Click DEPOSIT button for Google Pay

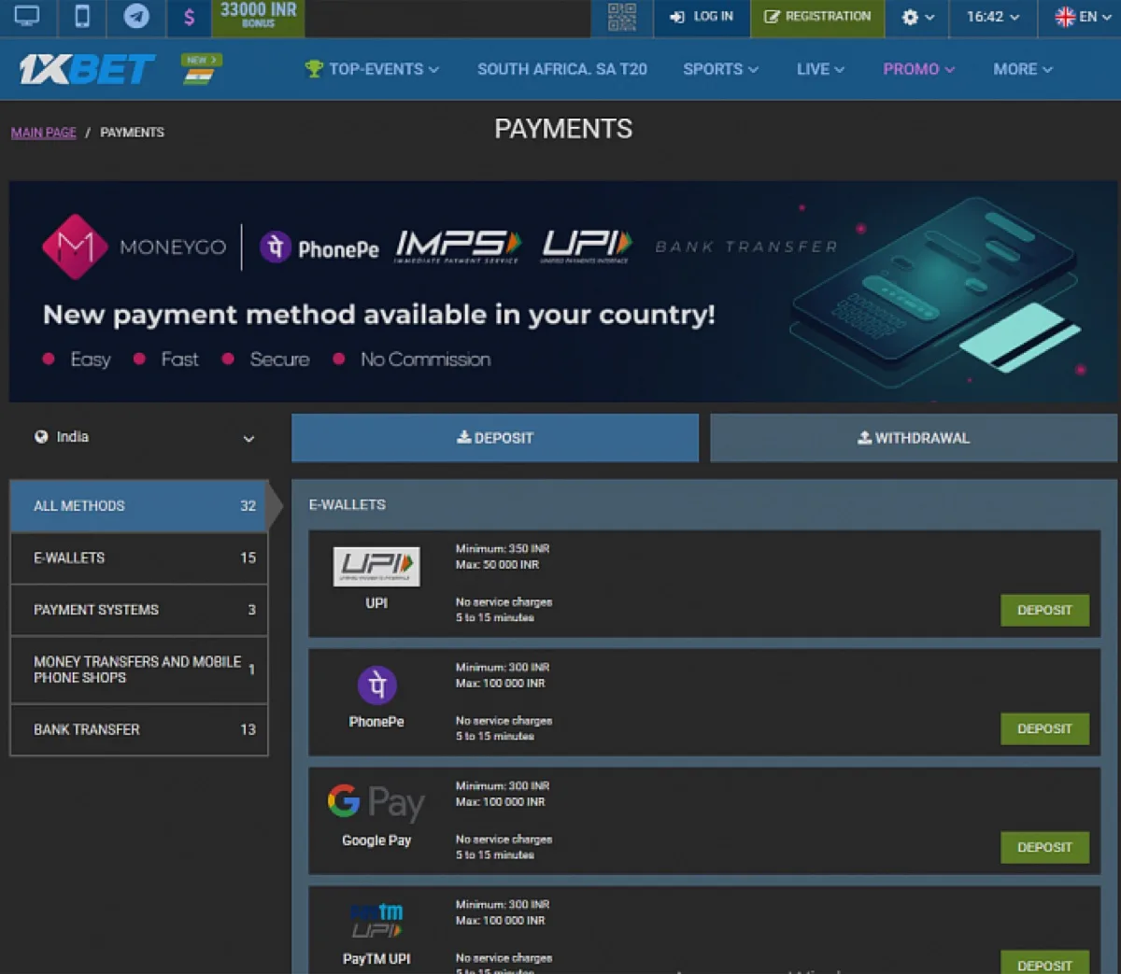(x=1044, y=847)
